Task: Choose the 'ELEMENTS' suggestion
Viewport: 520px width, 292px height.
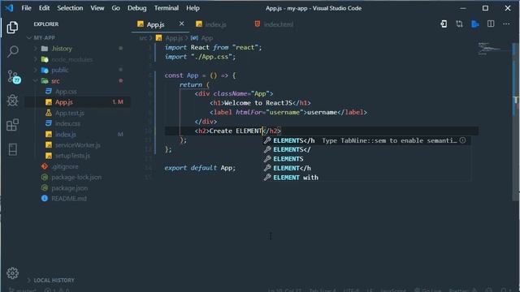Action: pos(366,159)
